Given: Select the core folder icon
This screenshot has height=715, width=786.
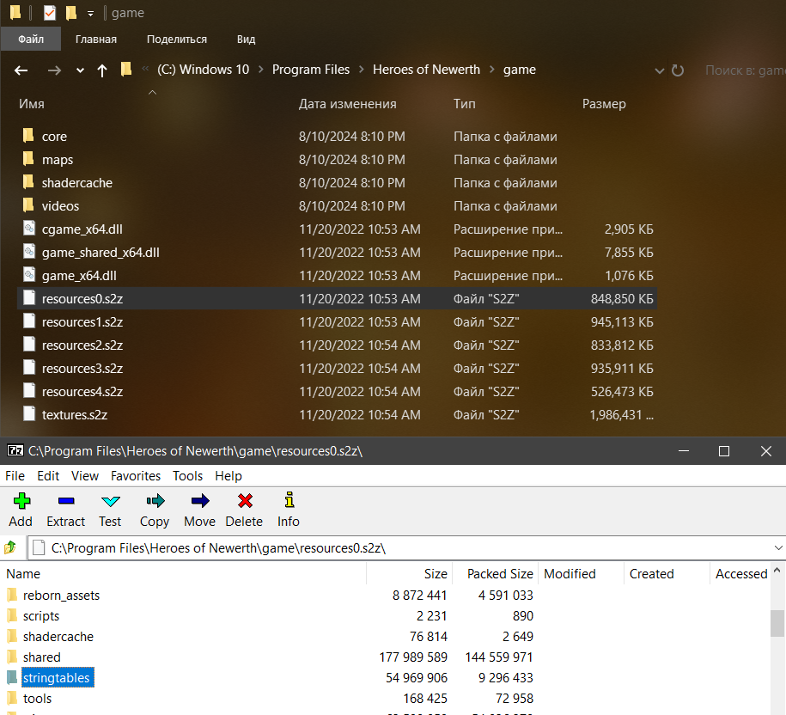Looking at the screenshot, I should pyautogui.click(x=28, y=135).
